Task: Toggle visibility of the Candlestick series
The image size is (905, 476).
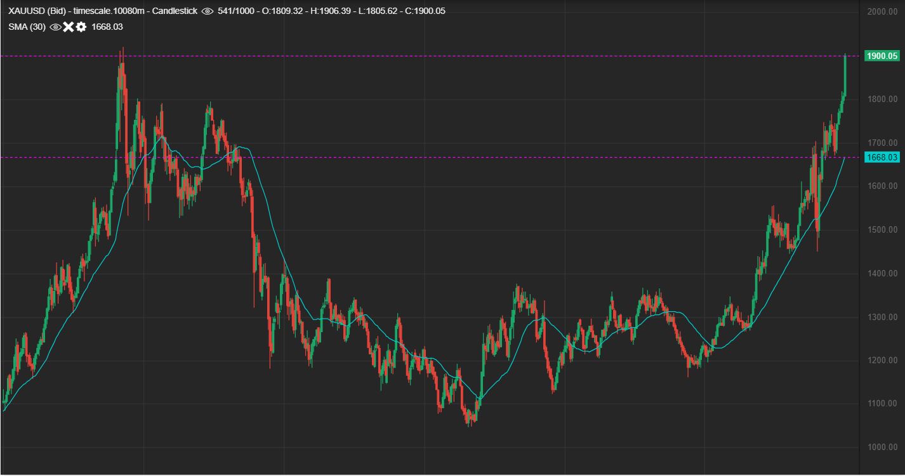Action: 207,11
